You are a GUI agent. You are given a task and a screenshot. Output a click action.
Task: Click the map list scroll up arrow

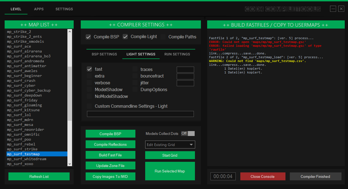(70, 32)
